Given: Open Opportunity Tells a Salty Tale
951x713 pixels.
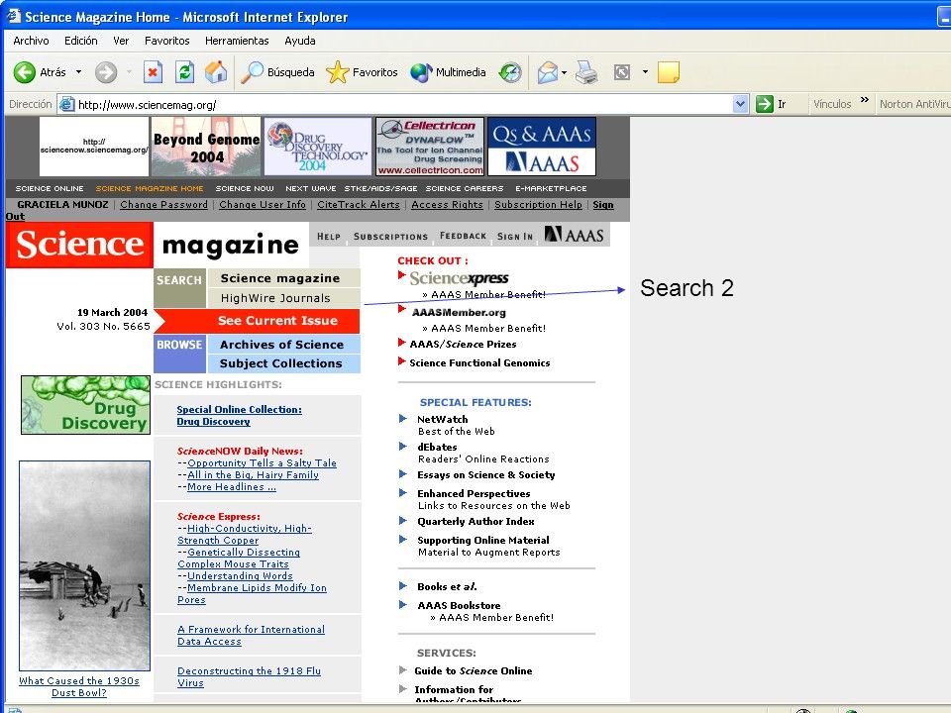Looking at the screenshot, I should click(x=262, y=462).
